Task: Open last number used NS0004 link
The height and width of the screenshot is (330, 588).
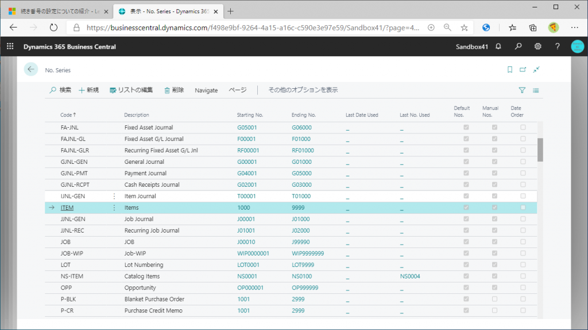Action: point(410,276)
